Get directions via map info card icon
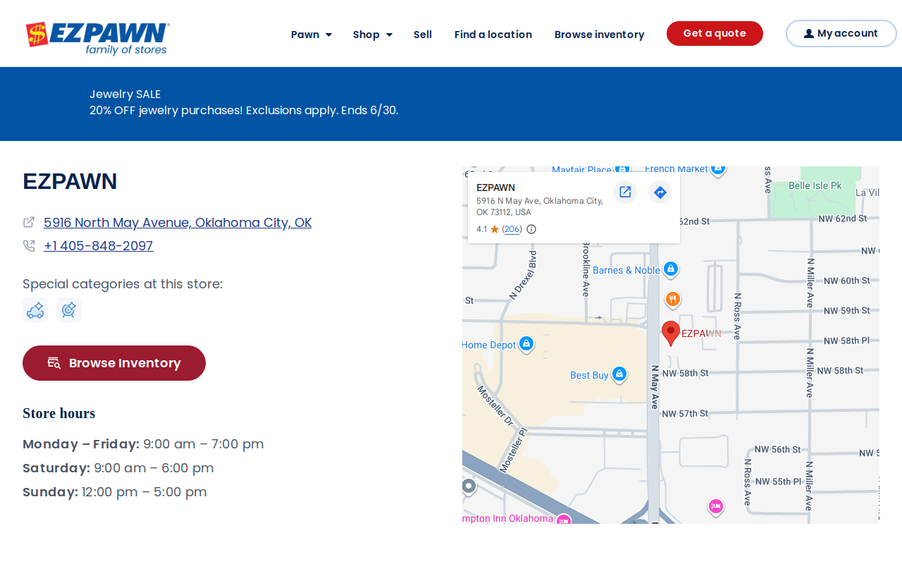This screenshot has height=564, width=902. [x=660, y=192]
